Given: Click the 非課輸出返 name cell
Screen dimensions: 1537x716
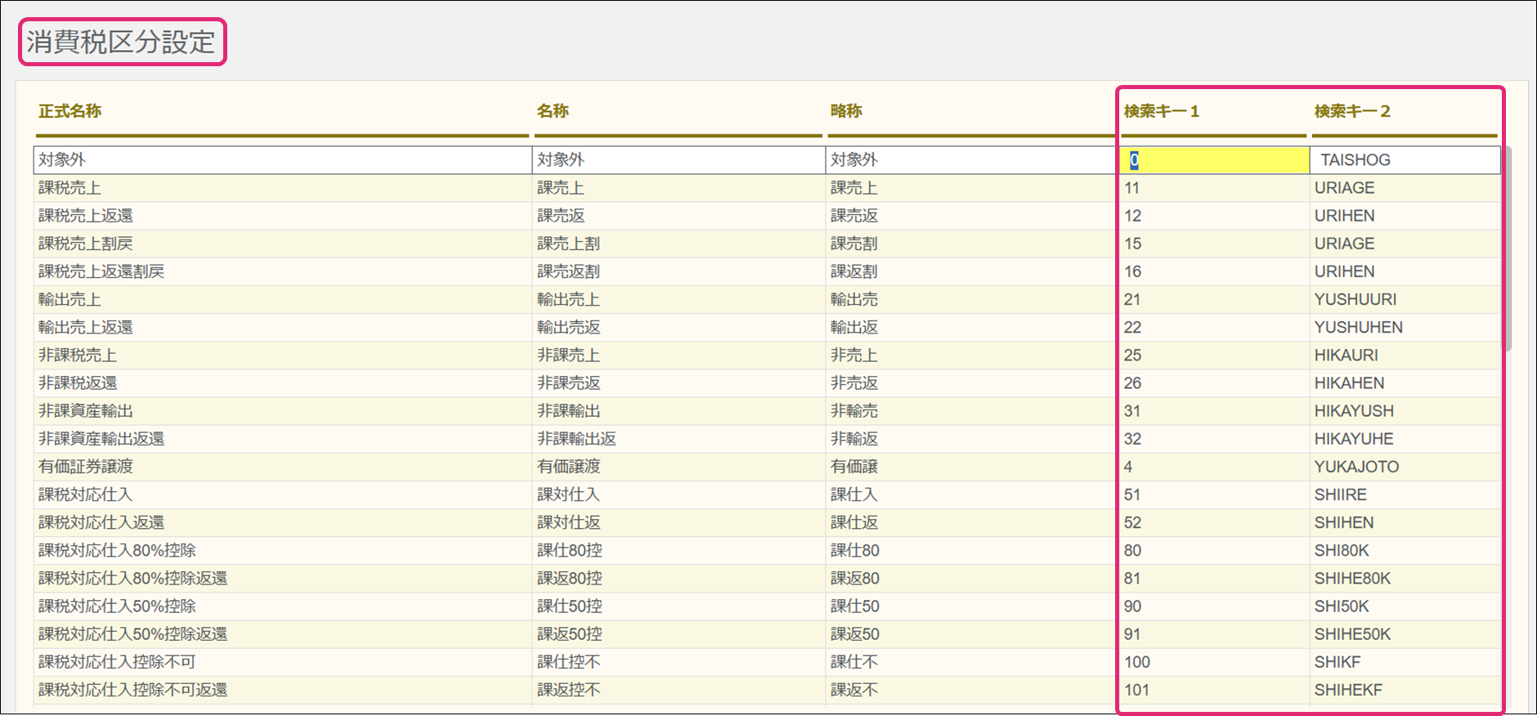Looking at the screenshot, I should 576,439.
